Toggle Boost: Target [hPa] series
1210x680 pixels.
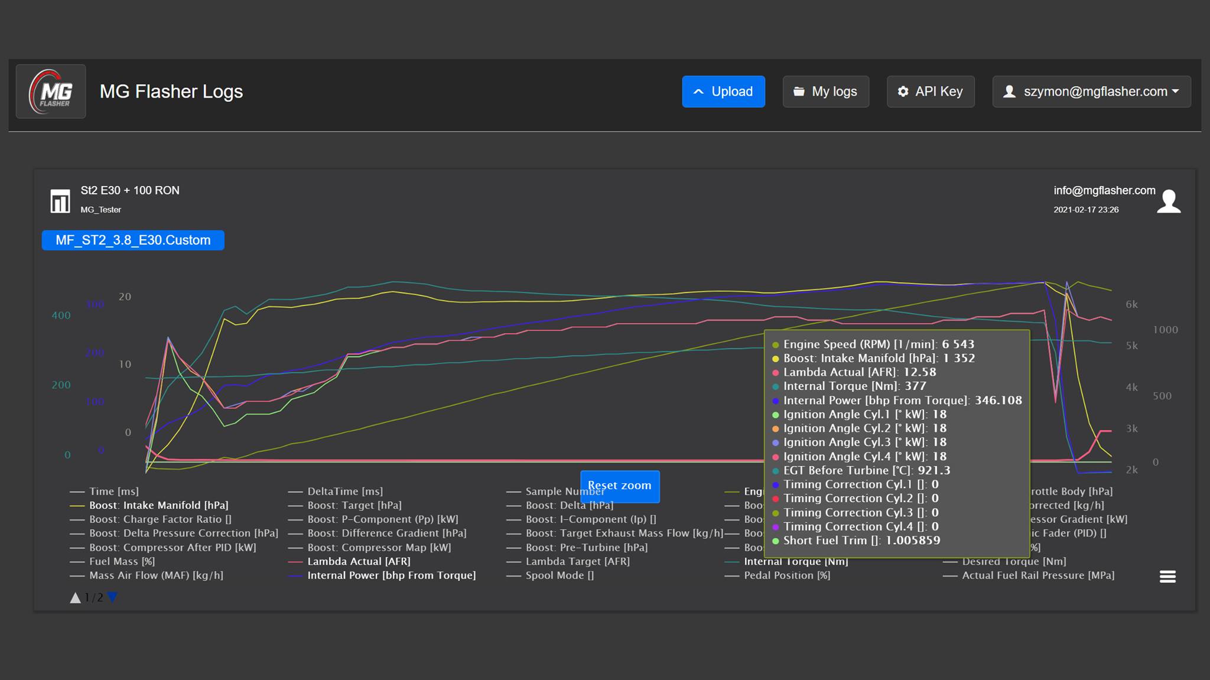point(344,506)
